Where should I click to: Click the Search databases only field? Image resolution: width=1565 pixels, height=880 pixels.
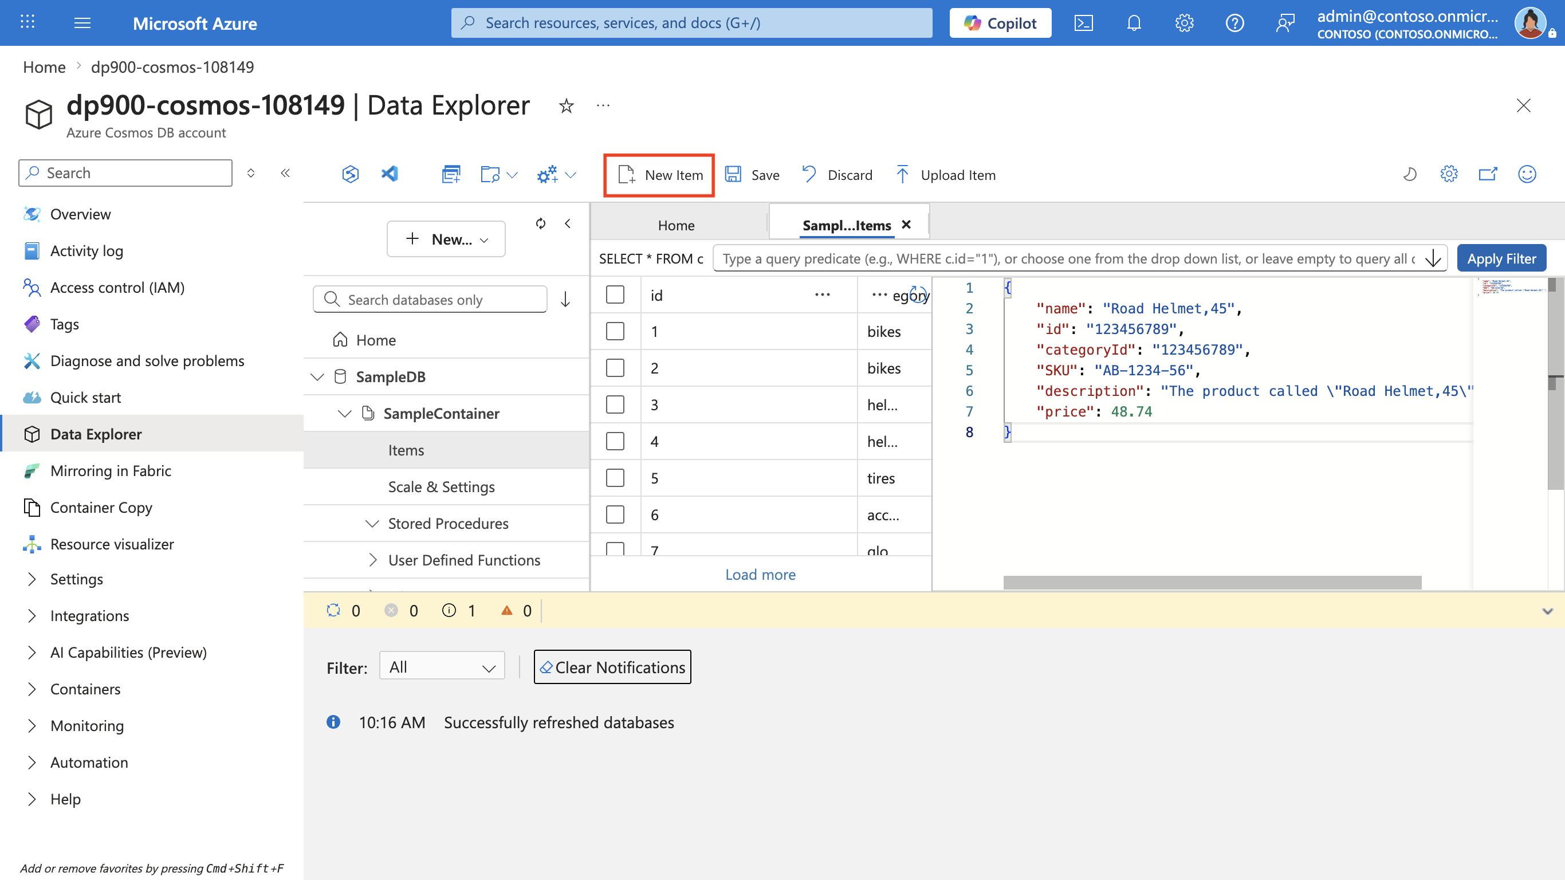point(430,300)
